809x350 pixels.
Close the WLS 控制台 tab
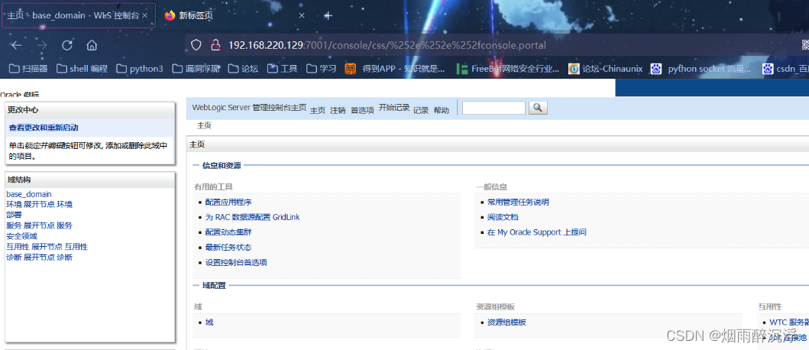145,15
